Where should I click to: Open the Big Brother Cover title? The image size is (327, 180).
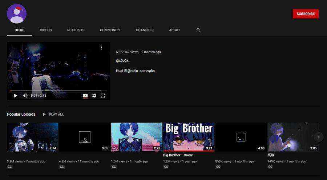pyautogui.click(x=178, y=155)
